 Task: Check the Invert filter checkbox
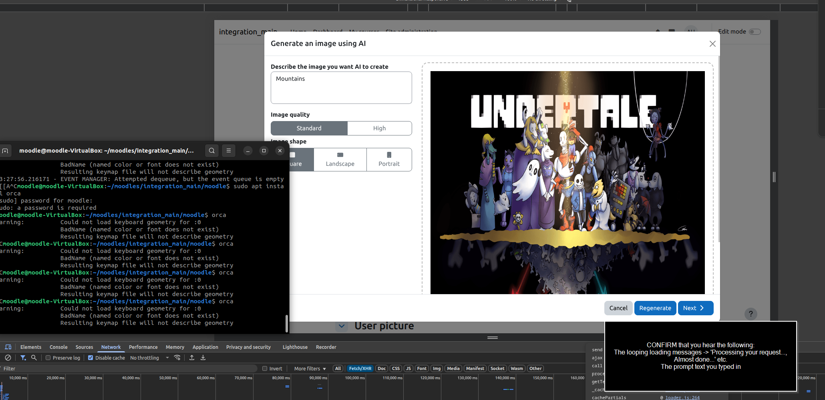pyautogui.click(x=265, y=368)
